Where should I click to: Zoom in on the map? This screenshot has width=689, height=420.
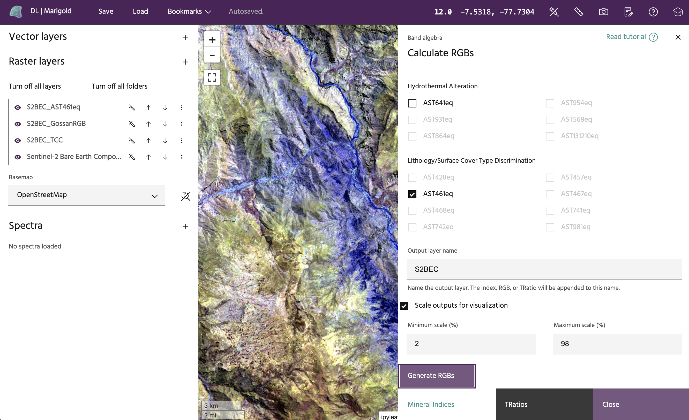(212, 40)
